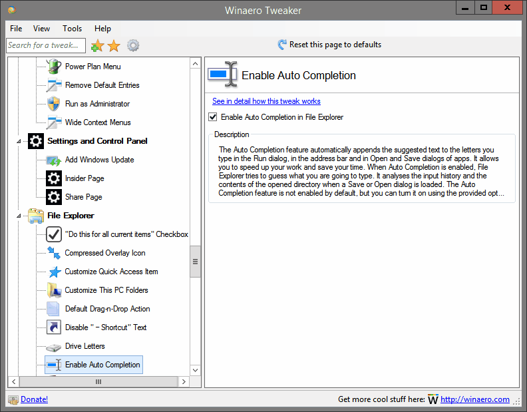Image resolution: width=527 pixels, height=412 pixels.
Task: Select Settings and Control Panel category label
Action: coord(97,141)
